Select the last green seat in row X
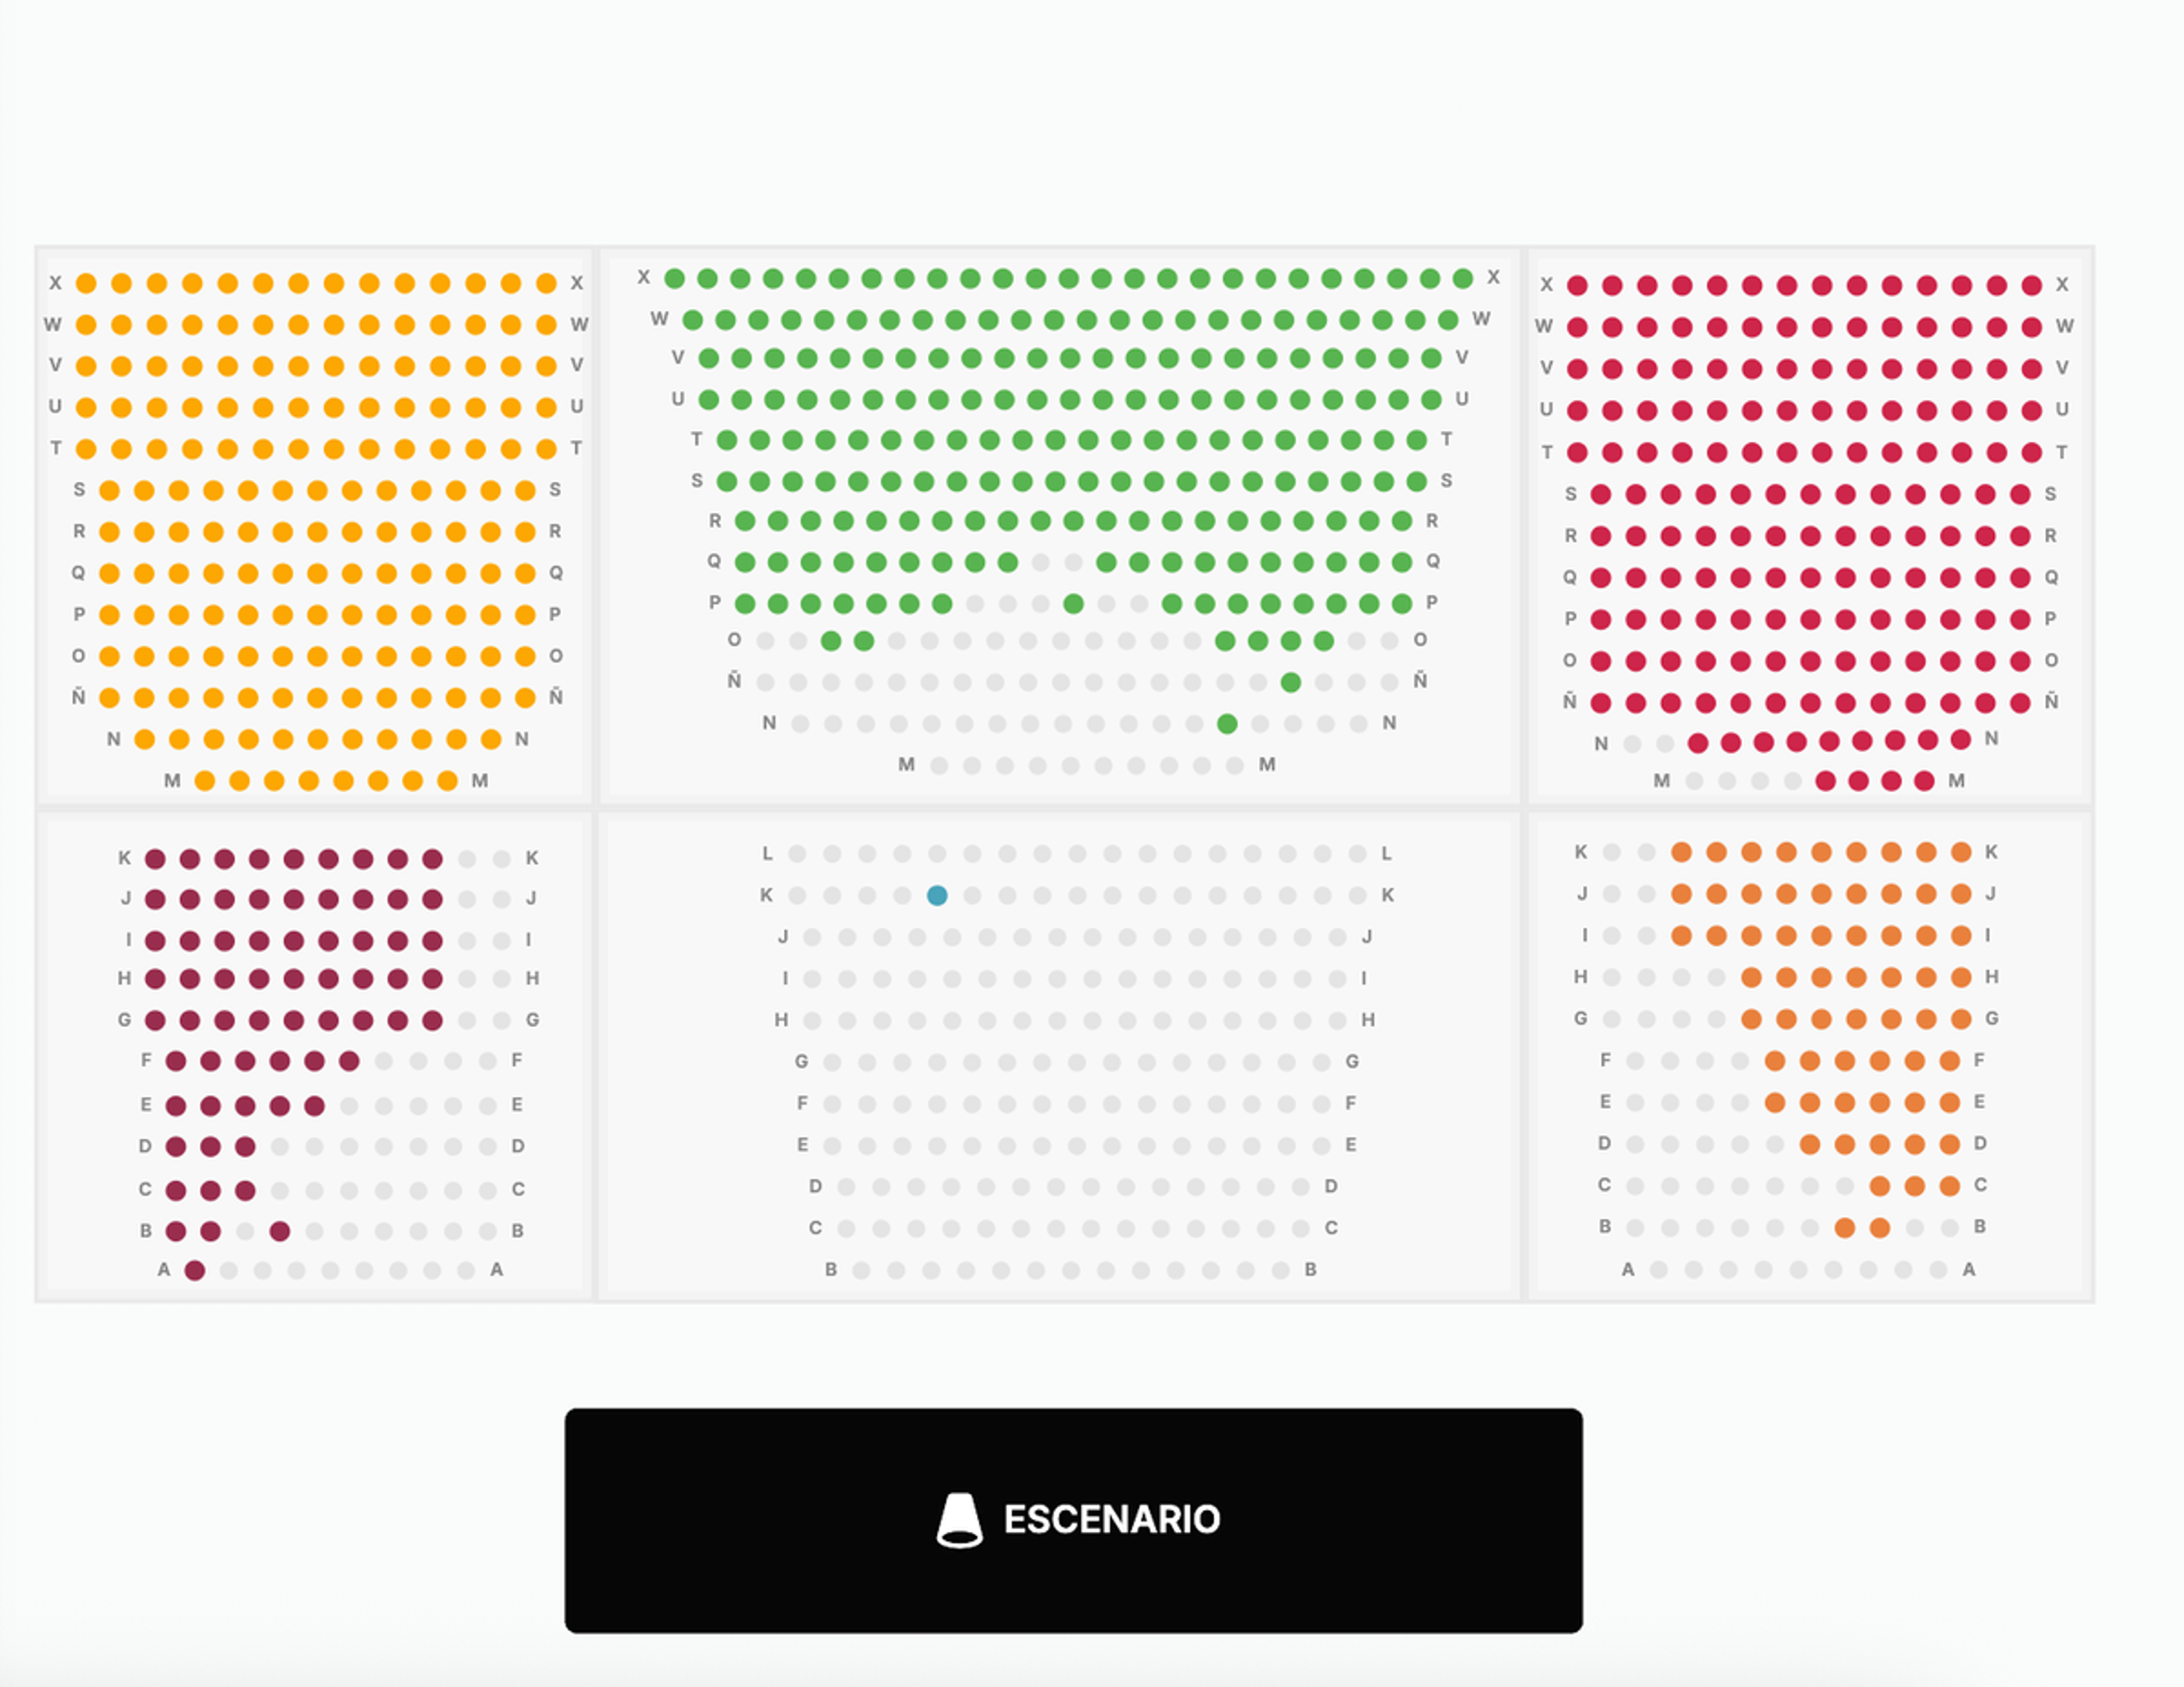 pos(1463,278)
